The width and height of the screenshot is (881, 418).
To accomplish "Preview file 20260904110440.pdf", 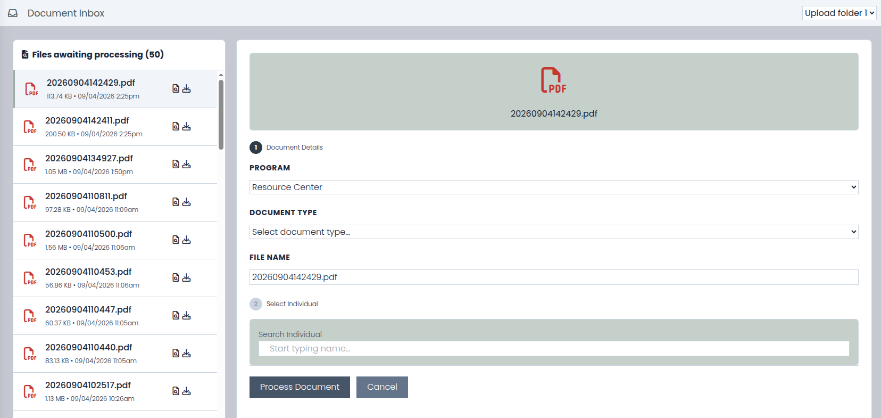I will tap(176, 353).
